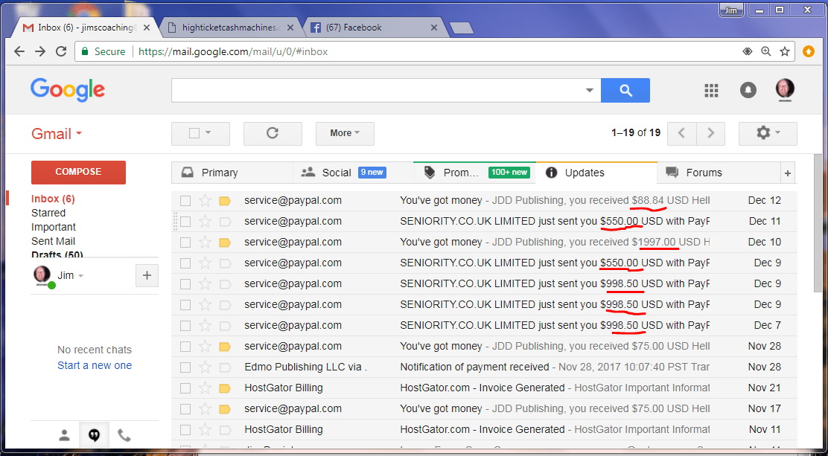Go back with the browser back arrow
The image size is (828, 456).
click(x=19, y=51)
